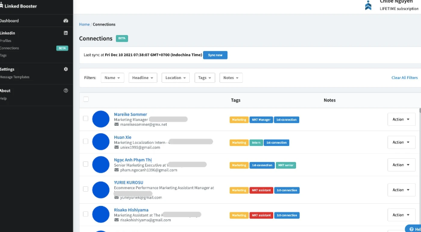
Task: Open Action dropdown for Risako Hishiyama
Action: point(401,215)
